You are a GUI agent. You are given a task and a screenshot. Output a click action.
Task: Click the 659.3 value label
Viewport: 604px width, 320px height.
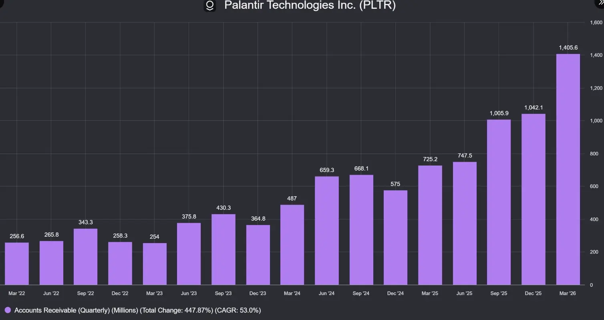tap(327, 170)
